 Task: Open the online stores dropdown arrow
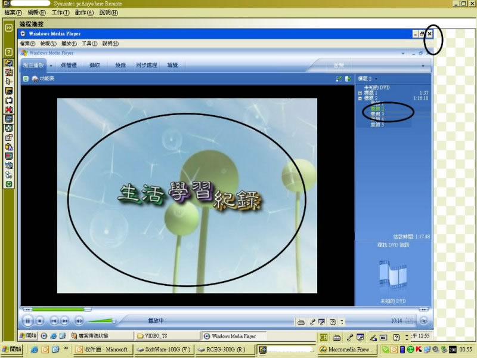coord(423,66)
